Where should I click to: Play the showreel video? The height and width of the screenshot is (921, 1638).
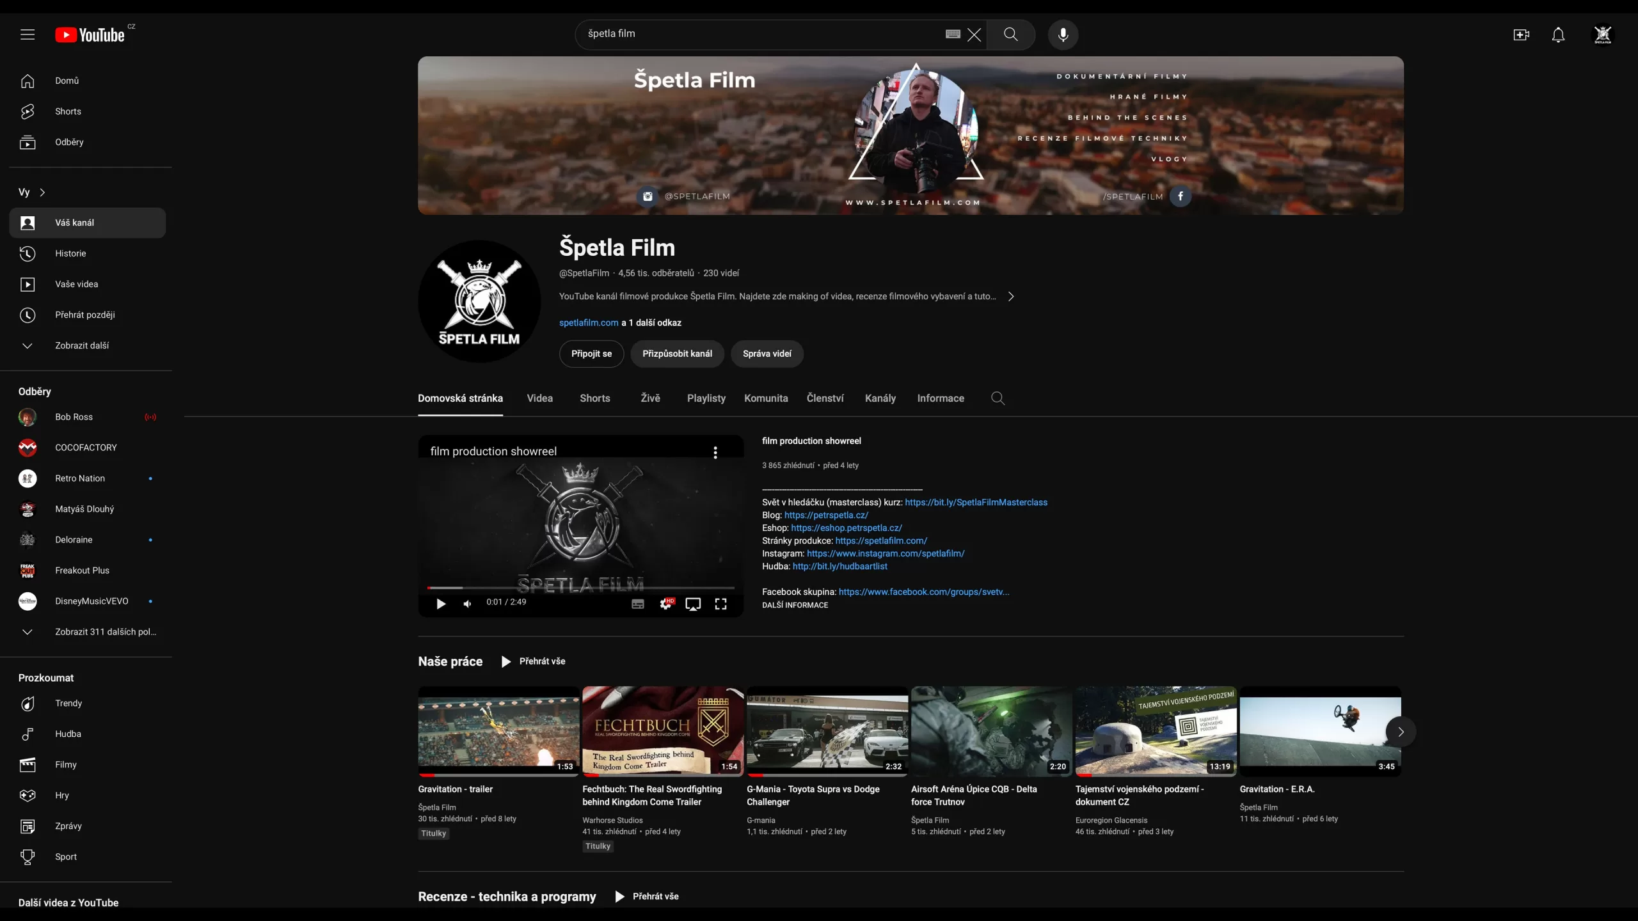click(x=441, y=604)
